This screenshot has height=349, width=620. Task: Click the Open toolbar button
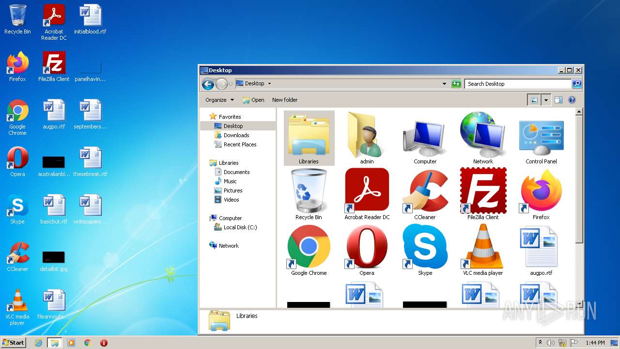pyautogui.click(x=253, y=100)
